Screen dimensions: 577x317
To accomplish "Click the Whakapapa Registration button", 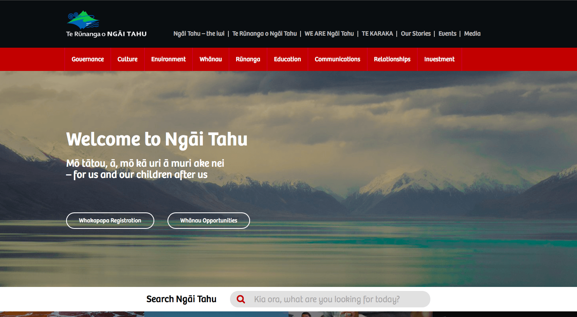I will 110,220.
